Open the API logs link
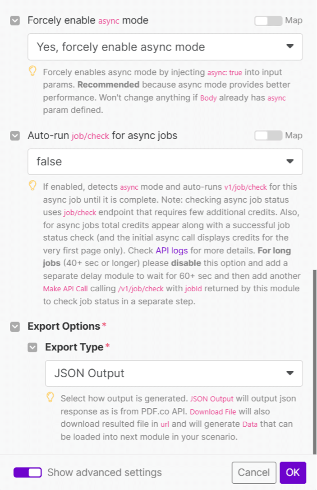317x490 pixels. [x=173, y=249]
